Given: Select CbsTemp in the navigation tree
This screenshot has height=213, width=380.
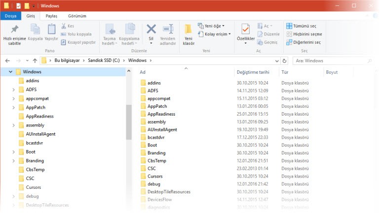Looking at the screenshot, I should coord(35,170).
